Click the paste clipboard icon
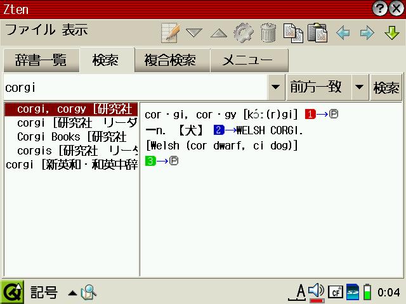This screenshot has height=304, width=406. 317,32
